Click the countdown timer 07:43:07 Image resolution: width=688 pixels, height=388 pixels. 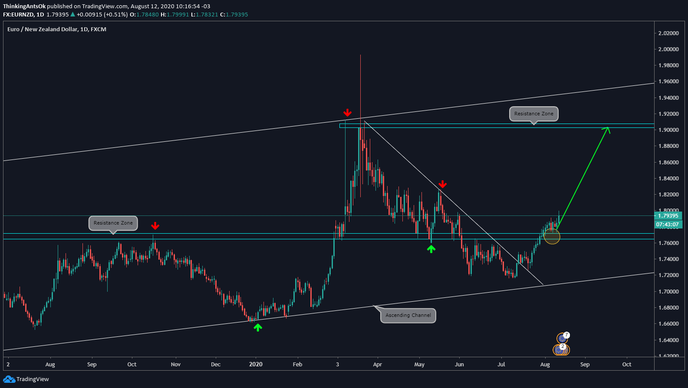[x=668, y=225]
